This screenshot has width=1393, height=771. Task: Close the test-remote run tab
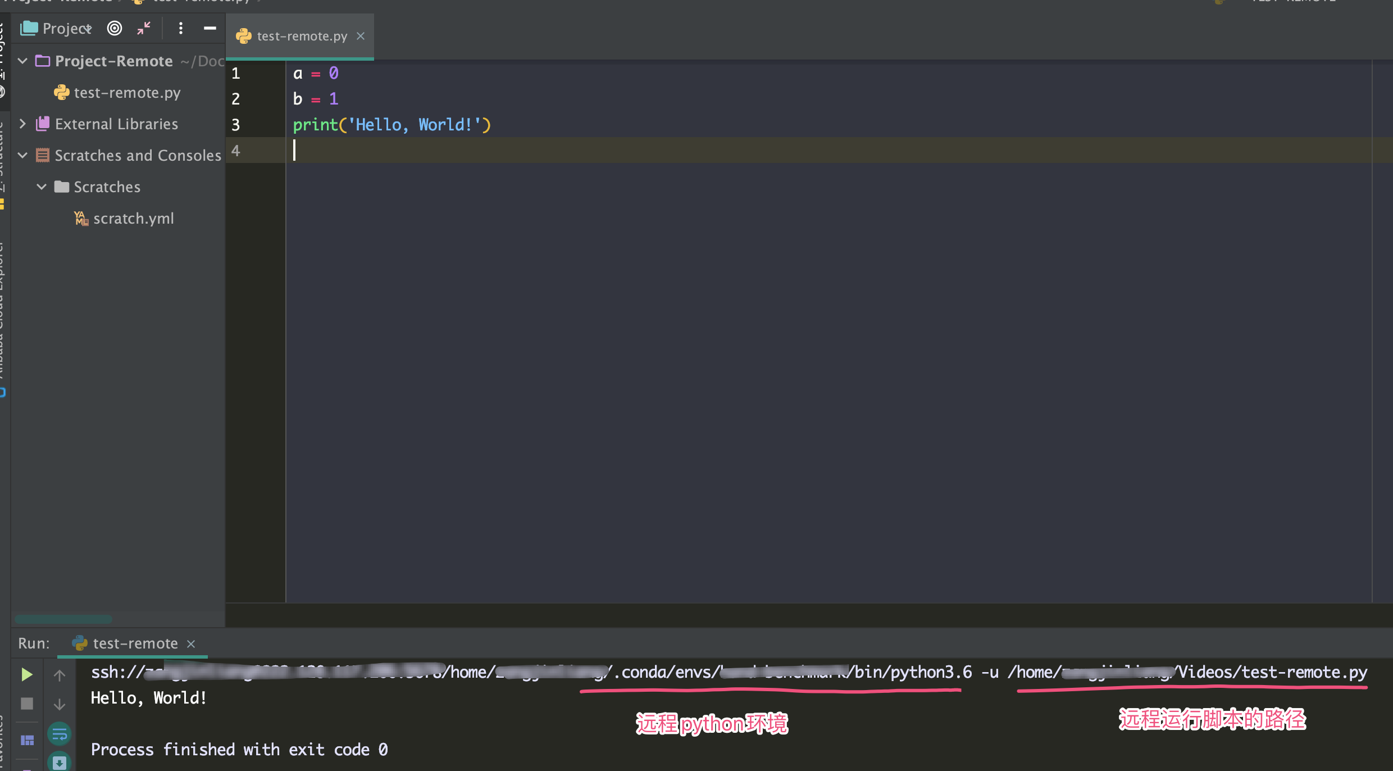[x=191, y=643]
